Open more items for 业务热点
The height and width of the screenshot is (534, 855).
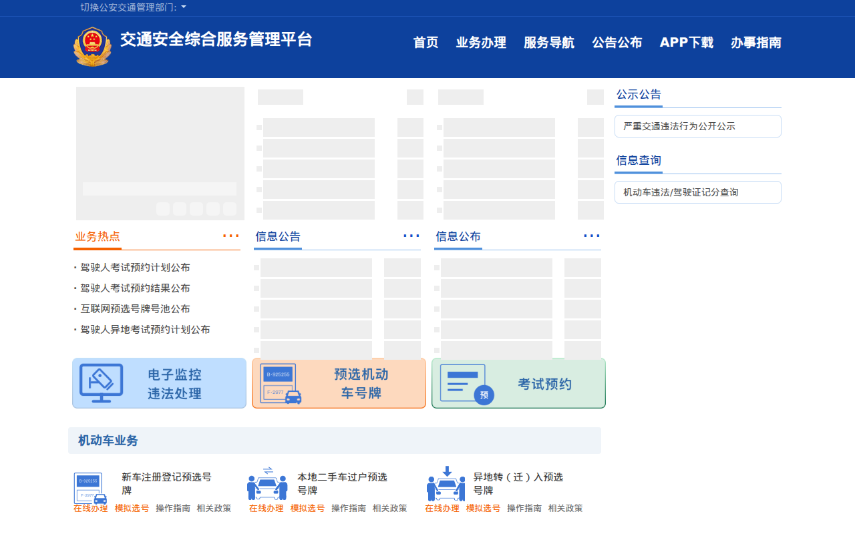[230, 236]
